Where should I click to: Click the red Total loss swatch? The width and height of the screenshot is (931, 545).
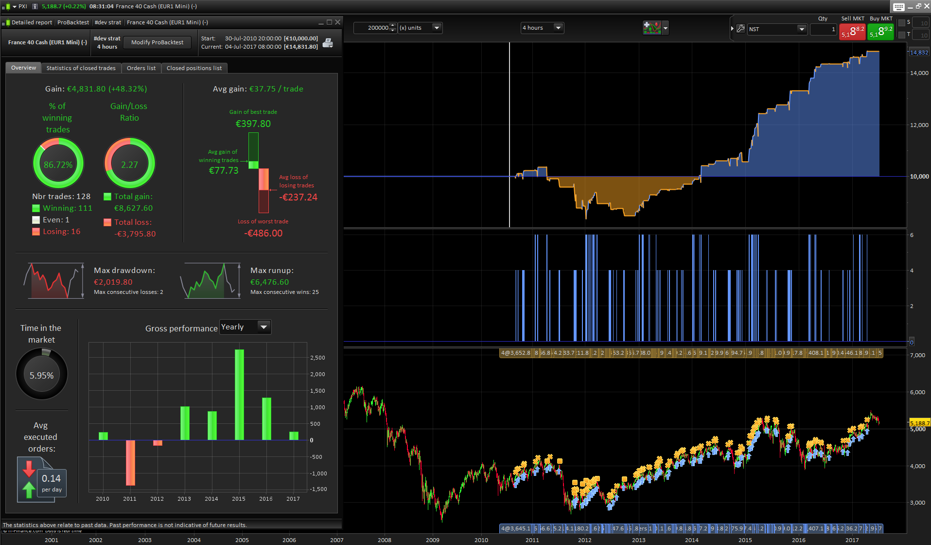(x=107, y=222)
